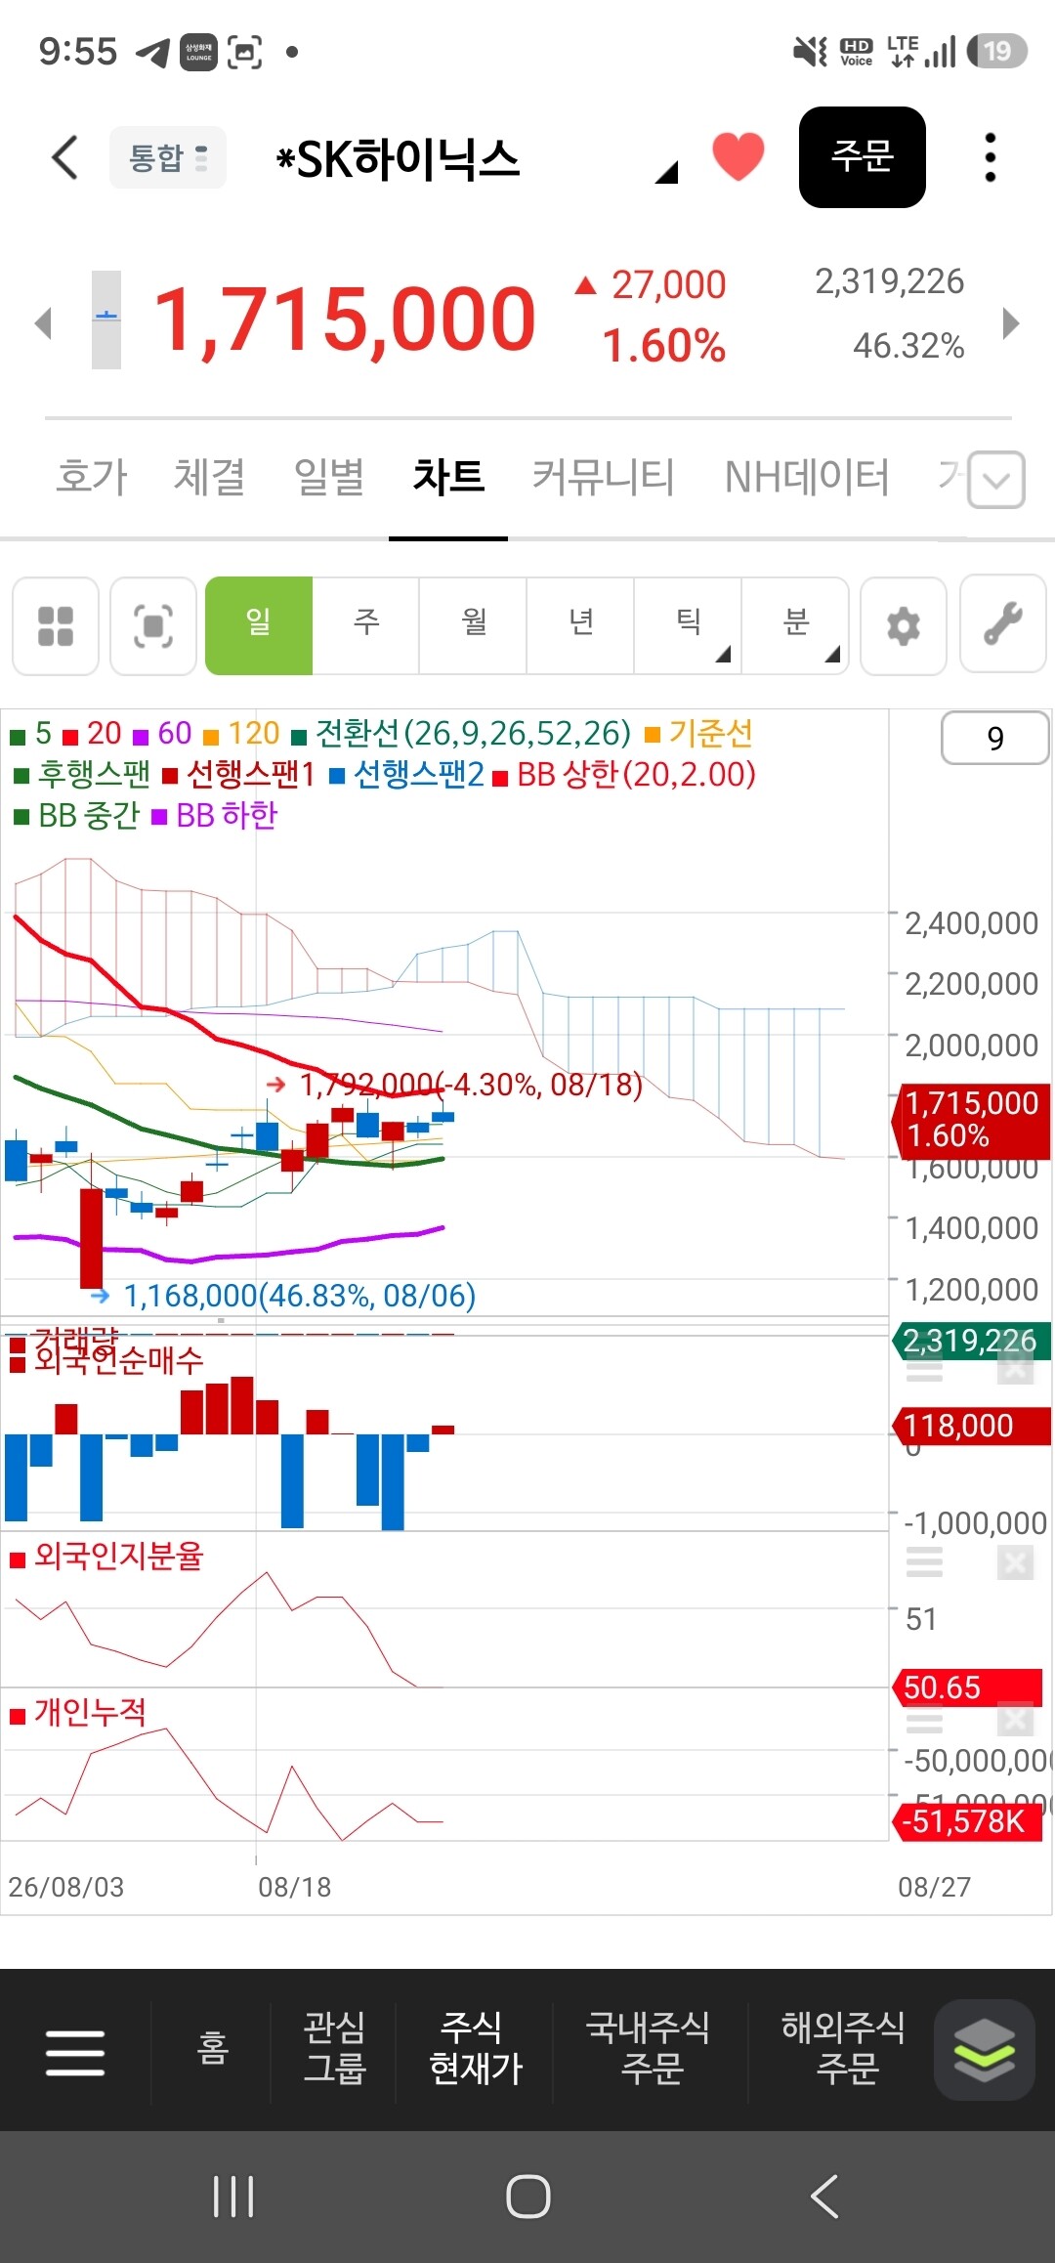The height and width of the screenshot is (2263, 1055).
Task: Open the 틱 tick interval dropdown
Action: [689, 625]
